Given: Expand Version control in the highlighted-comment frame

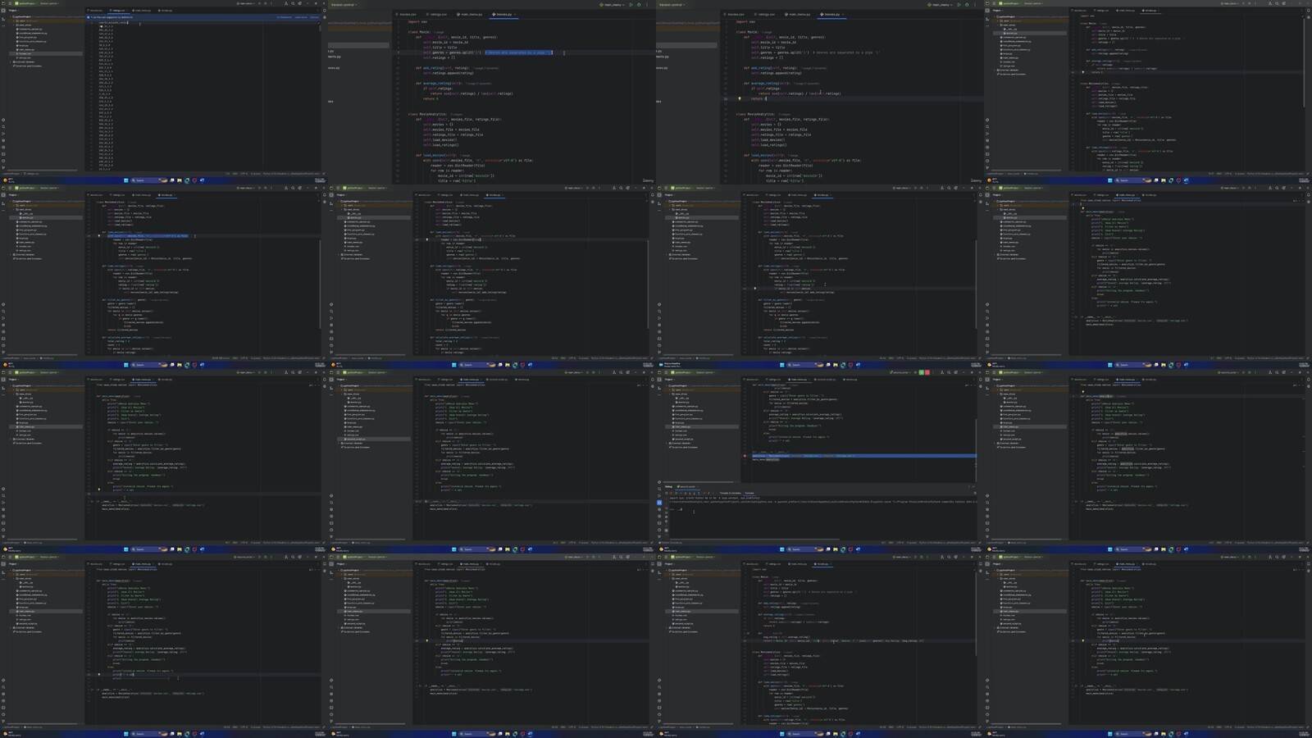Looking at the screenshot, I should click(x=344, y=4).
